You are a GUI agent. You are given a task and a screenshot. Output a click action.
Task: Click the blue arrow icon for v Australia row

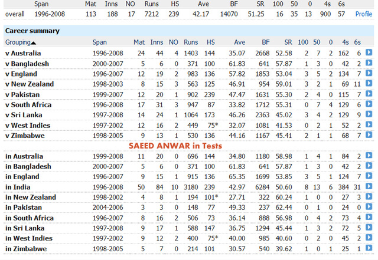(369, 53)
